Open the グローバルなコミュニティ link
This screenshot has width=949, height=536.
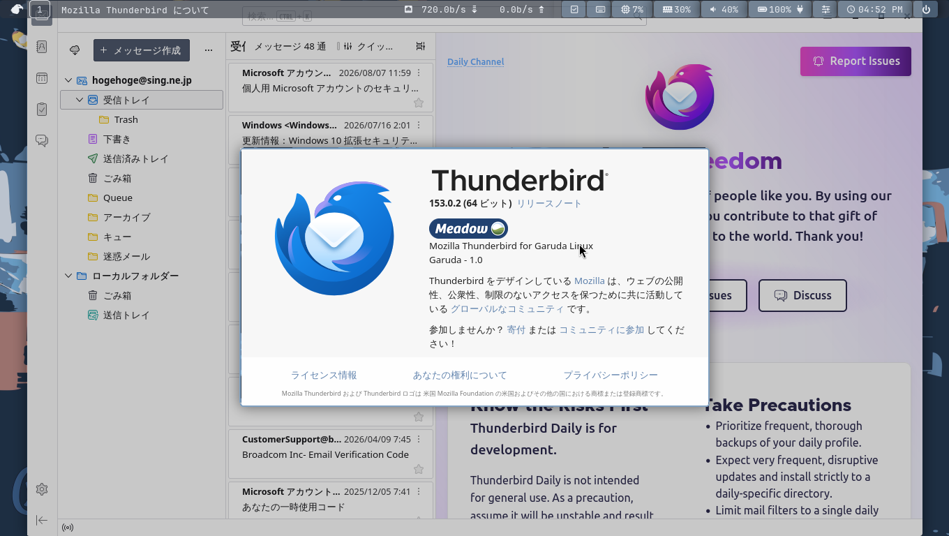click(x=507, y=308)
